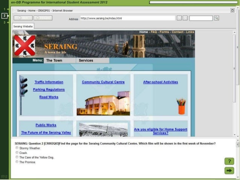Select The Promise answer
Screen dimensions: 240x180
[x=17, y=162]
